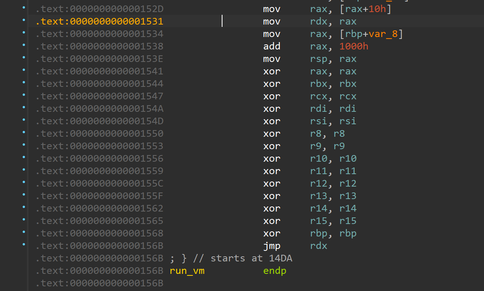
Task: Click the jmp mnemonic
Action: point(272,246)
